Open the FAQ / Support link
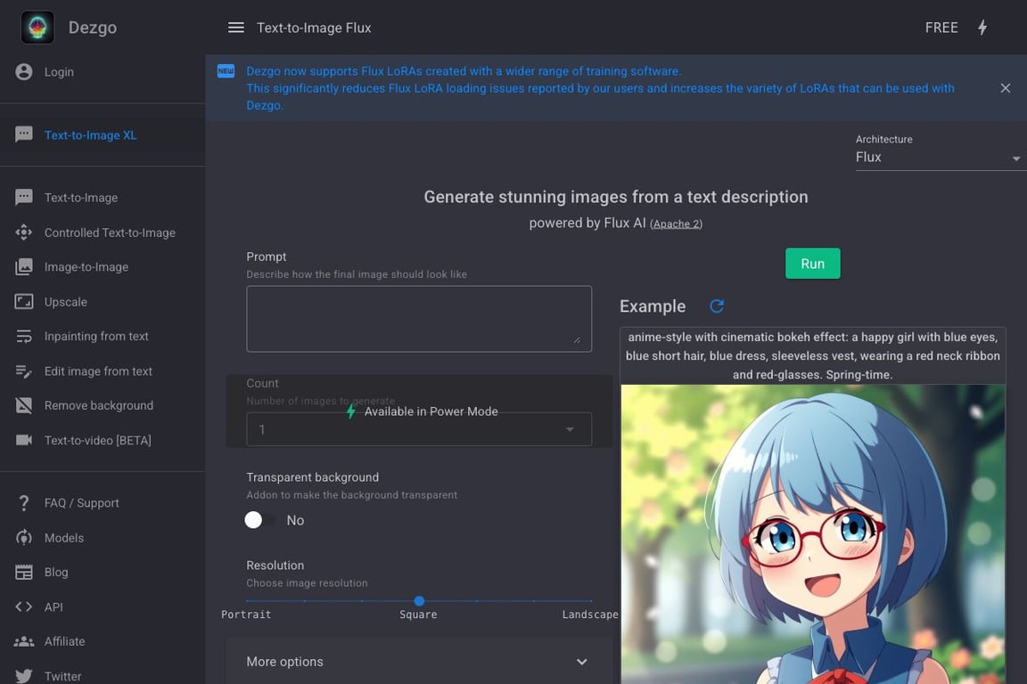 coord(103,502)
